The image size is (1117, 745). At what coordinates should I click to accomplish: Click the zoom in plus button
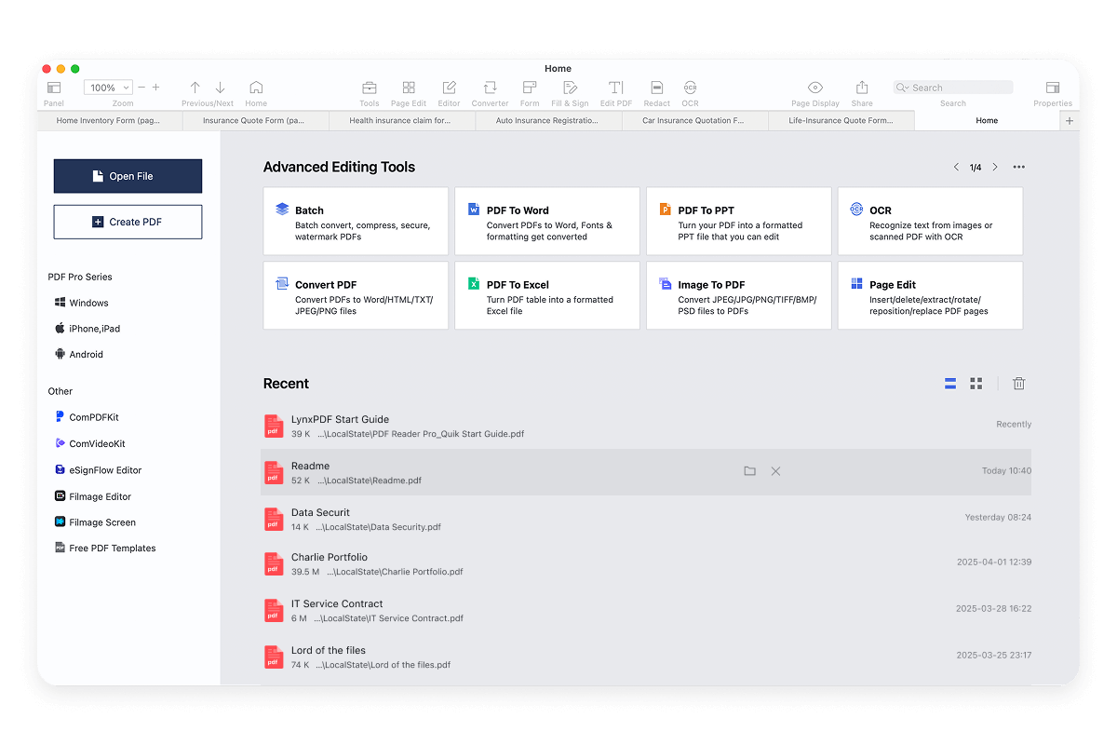click(155, 88)
